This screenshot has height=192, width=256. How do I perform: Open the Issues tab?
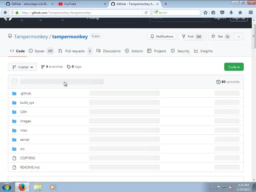click(x=41, y=51)
